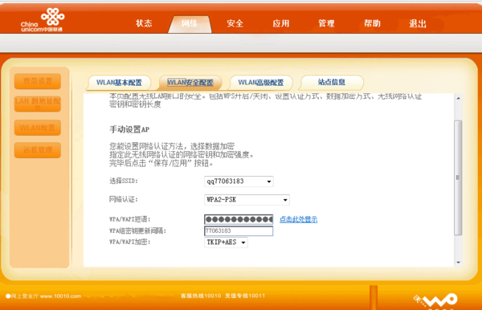Expand the 选择SSID dropdown
The image size is (482, 310).
point(239,182)
